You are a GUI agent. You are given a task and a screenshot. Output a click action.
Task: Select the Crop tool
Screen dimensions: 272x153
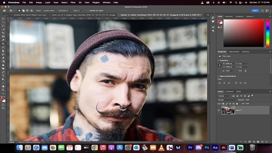click(3, 33)
